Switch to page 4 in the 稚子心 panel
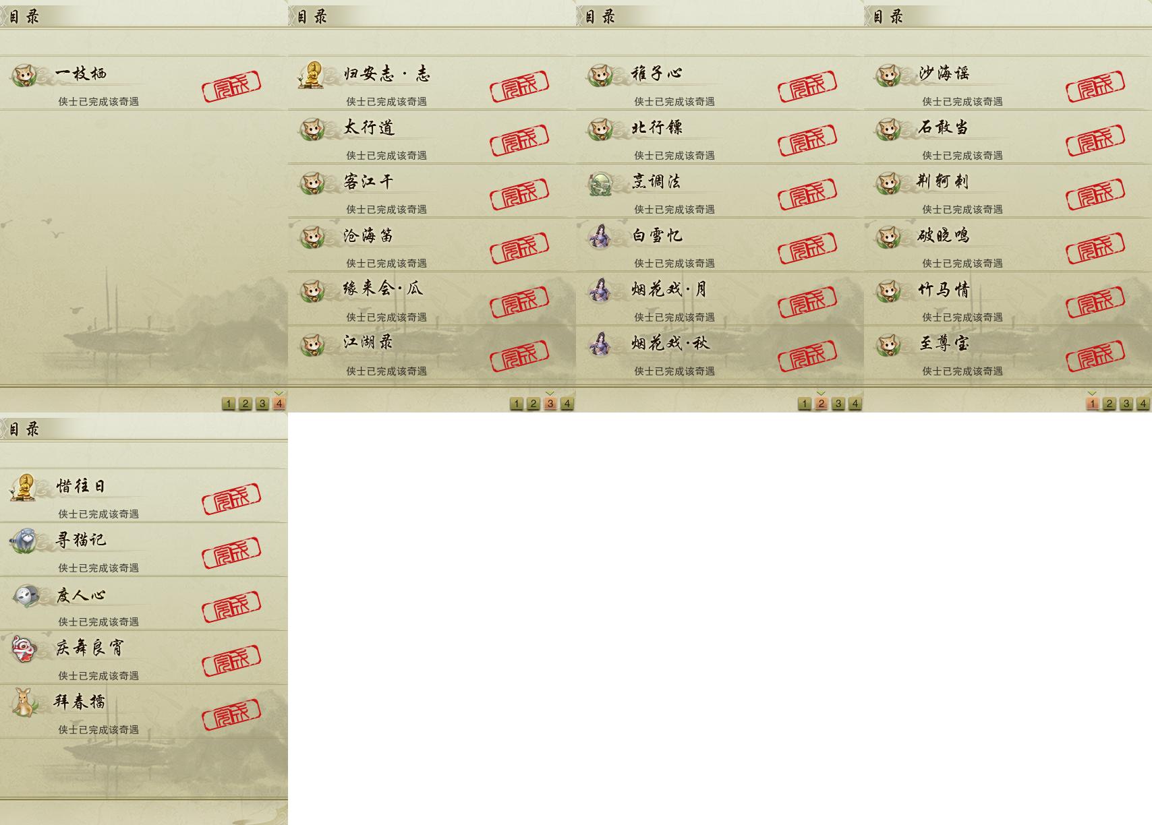The height and width of the screenshot is (825, 1152). [x=855, y=404]
